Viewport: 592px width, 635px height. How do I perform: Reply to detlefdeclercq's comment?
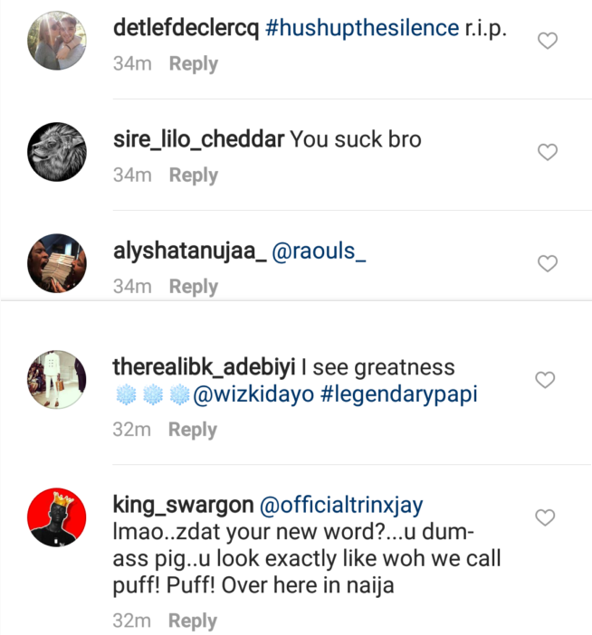[194, 64]
